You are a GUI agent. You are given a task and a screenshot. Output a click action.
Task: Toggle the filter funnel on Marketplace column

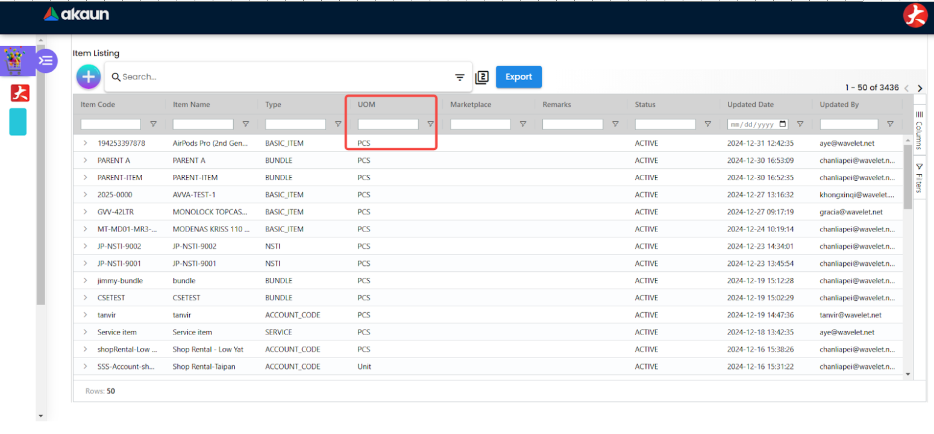[522, 124]
